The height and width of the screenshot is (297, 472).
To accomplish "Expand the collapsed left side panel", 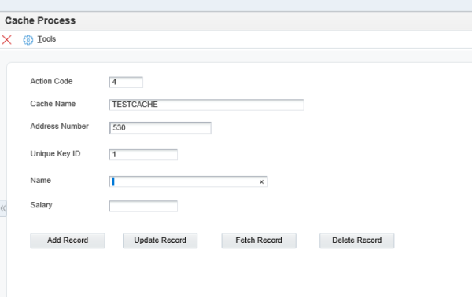I will tap(3, 208).
